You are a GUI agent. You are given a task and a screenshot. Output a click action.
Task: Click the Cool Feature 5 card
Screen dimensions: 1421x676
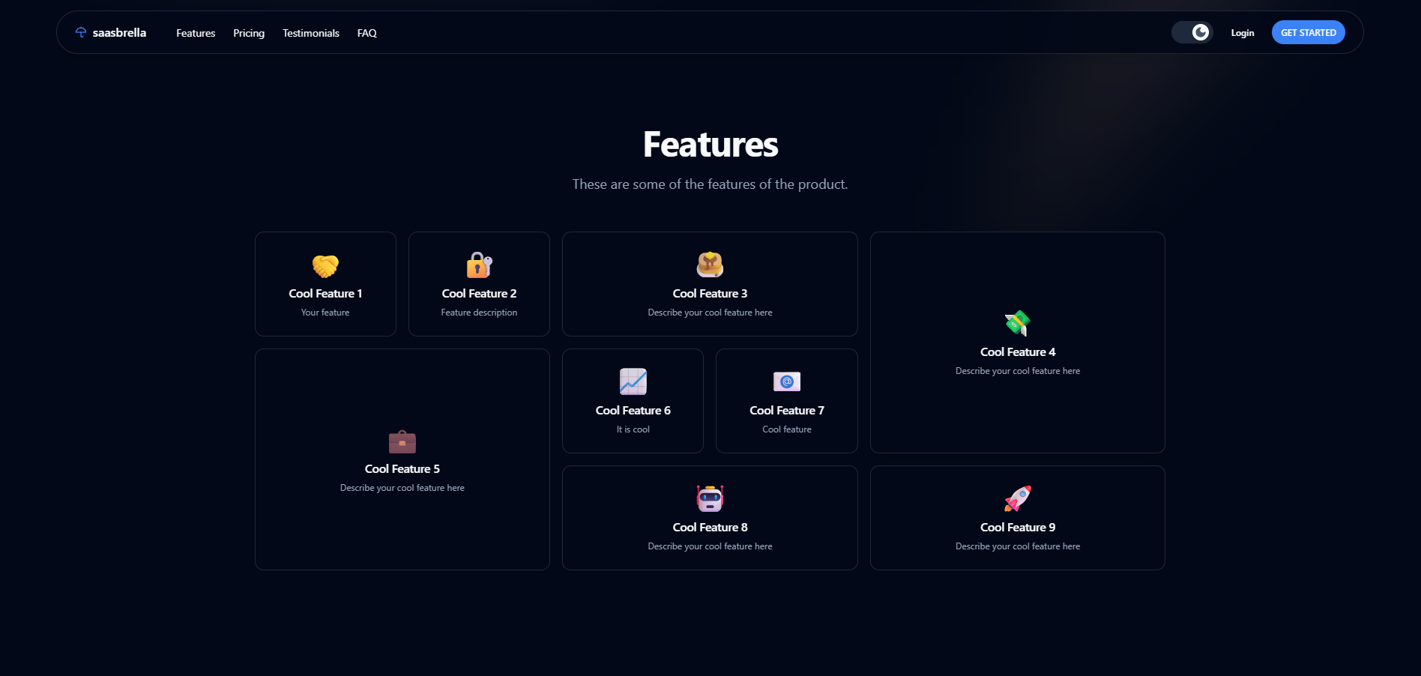click(x=402, y=459)
